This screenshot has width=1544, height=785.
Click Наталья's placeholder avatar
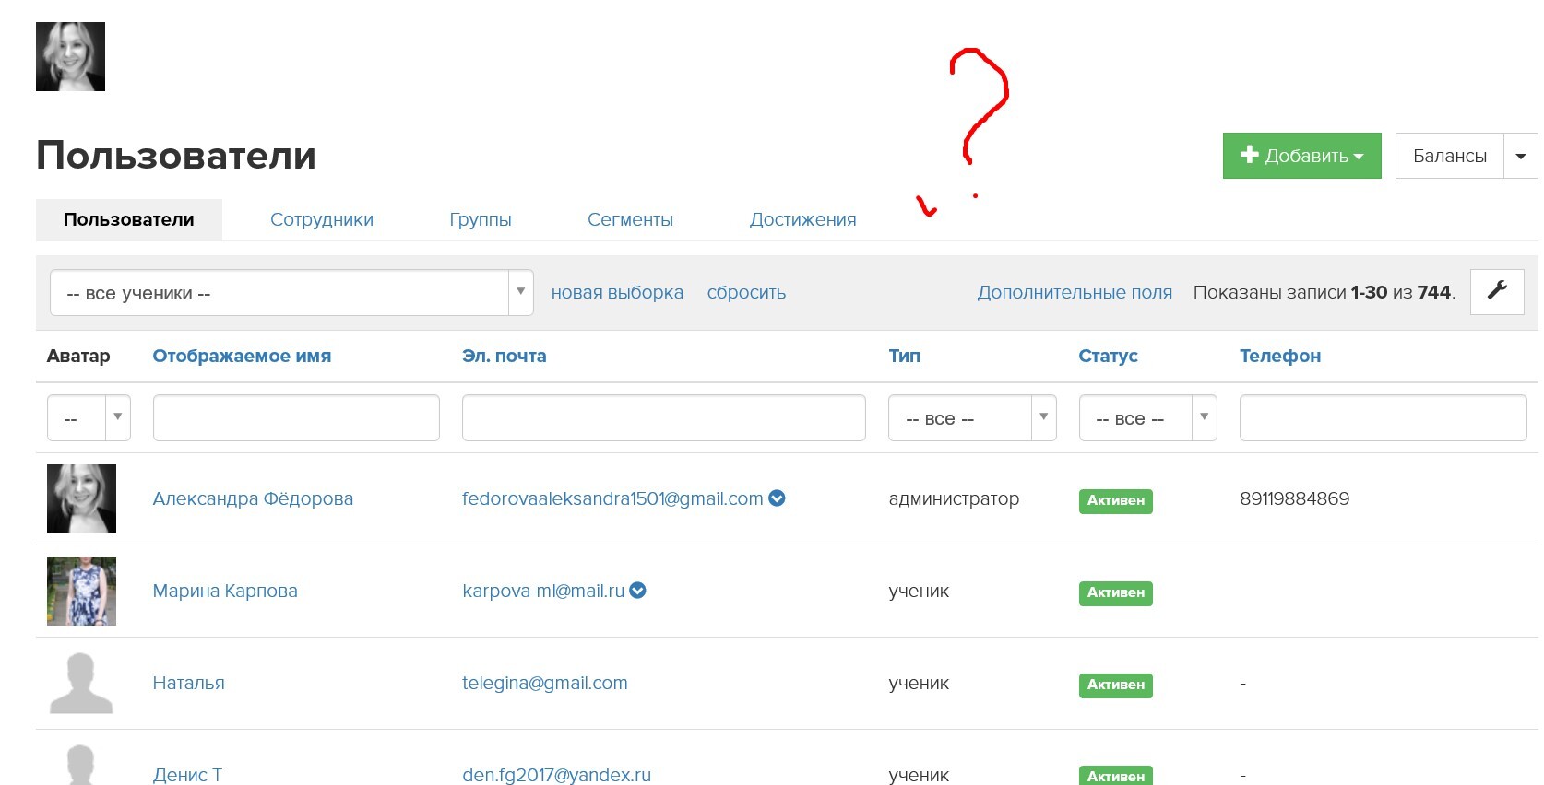[x=81, y=683]
